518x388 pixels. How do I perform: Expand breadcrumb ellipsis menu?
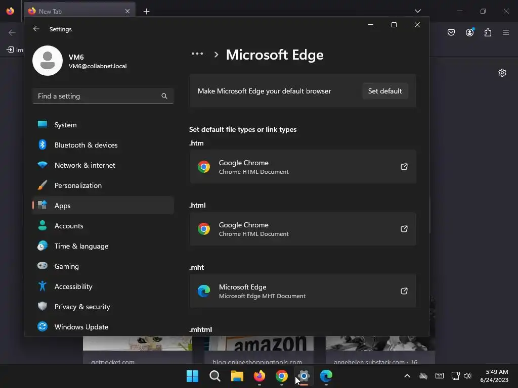pyautogui.click(x=197, y=54)
